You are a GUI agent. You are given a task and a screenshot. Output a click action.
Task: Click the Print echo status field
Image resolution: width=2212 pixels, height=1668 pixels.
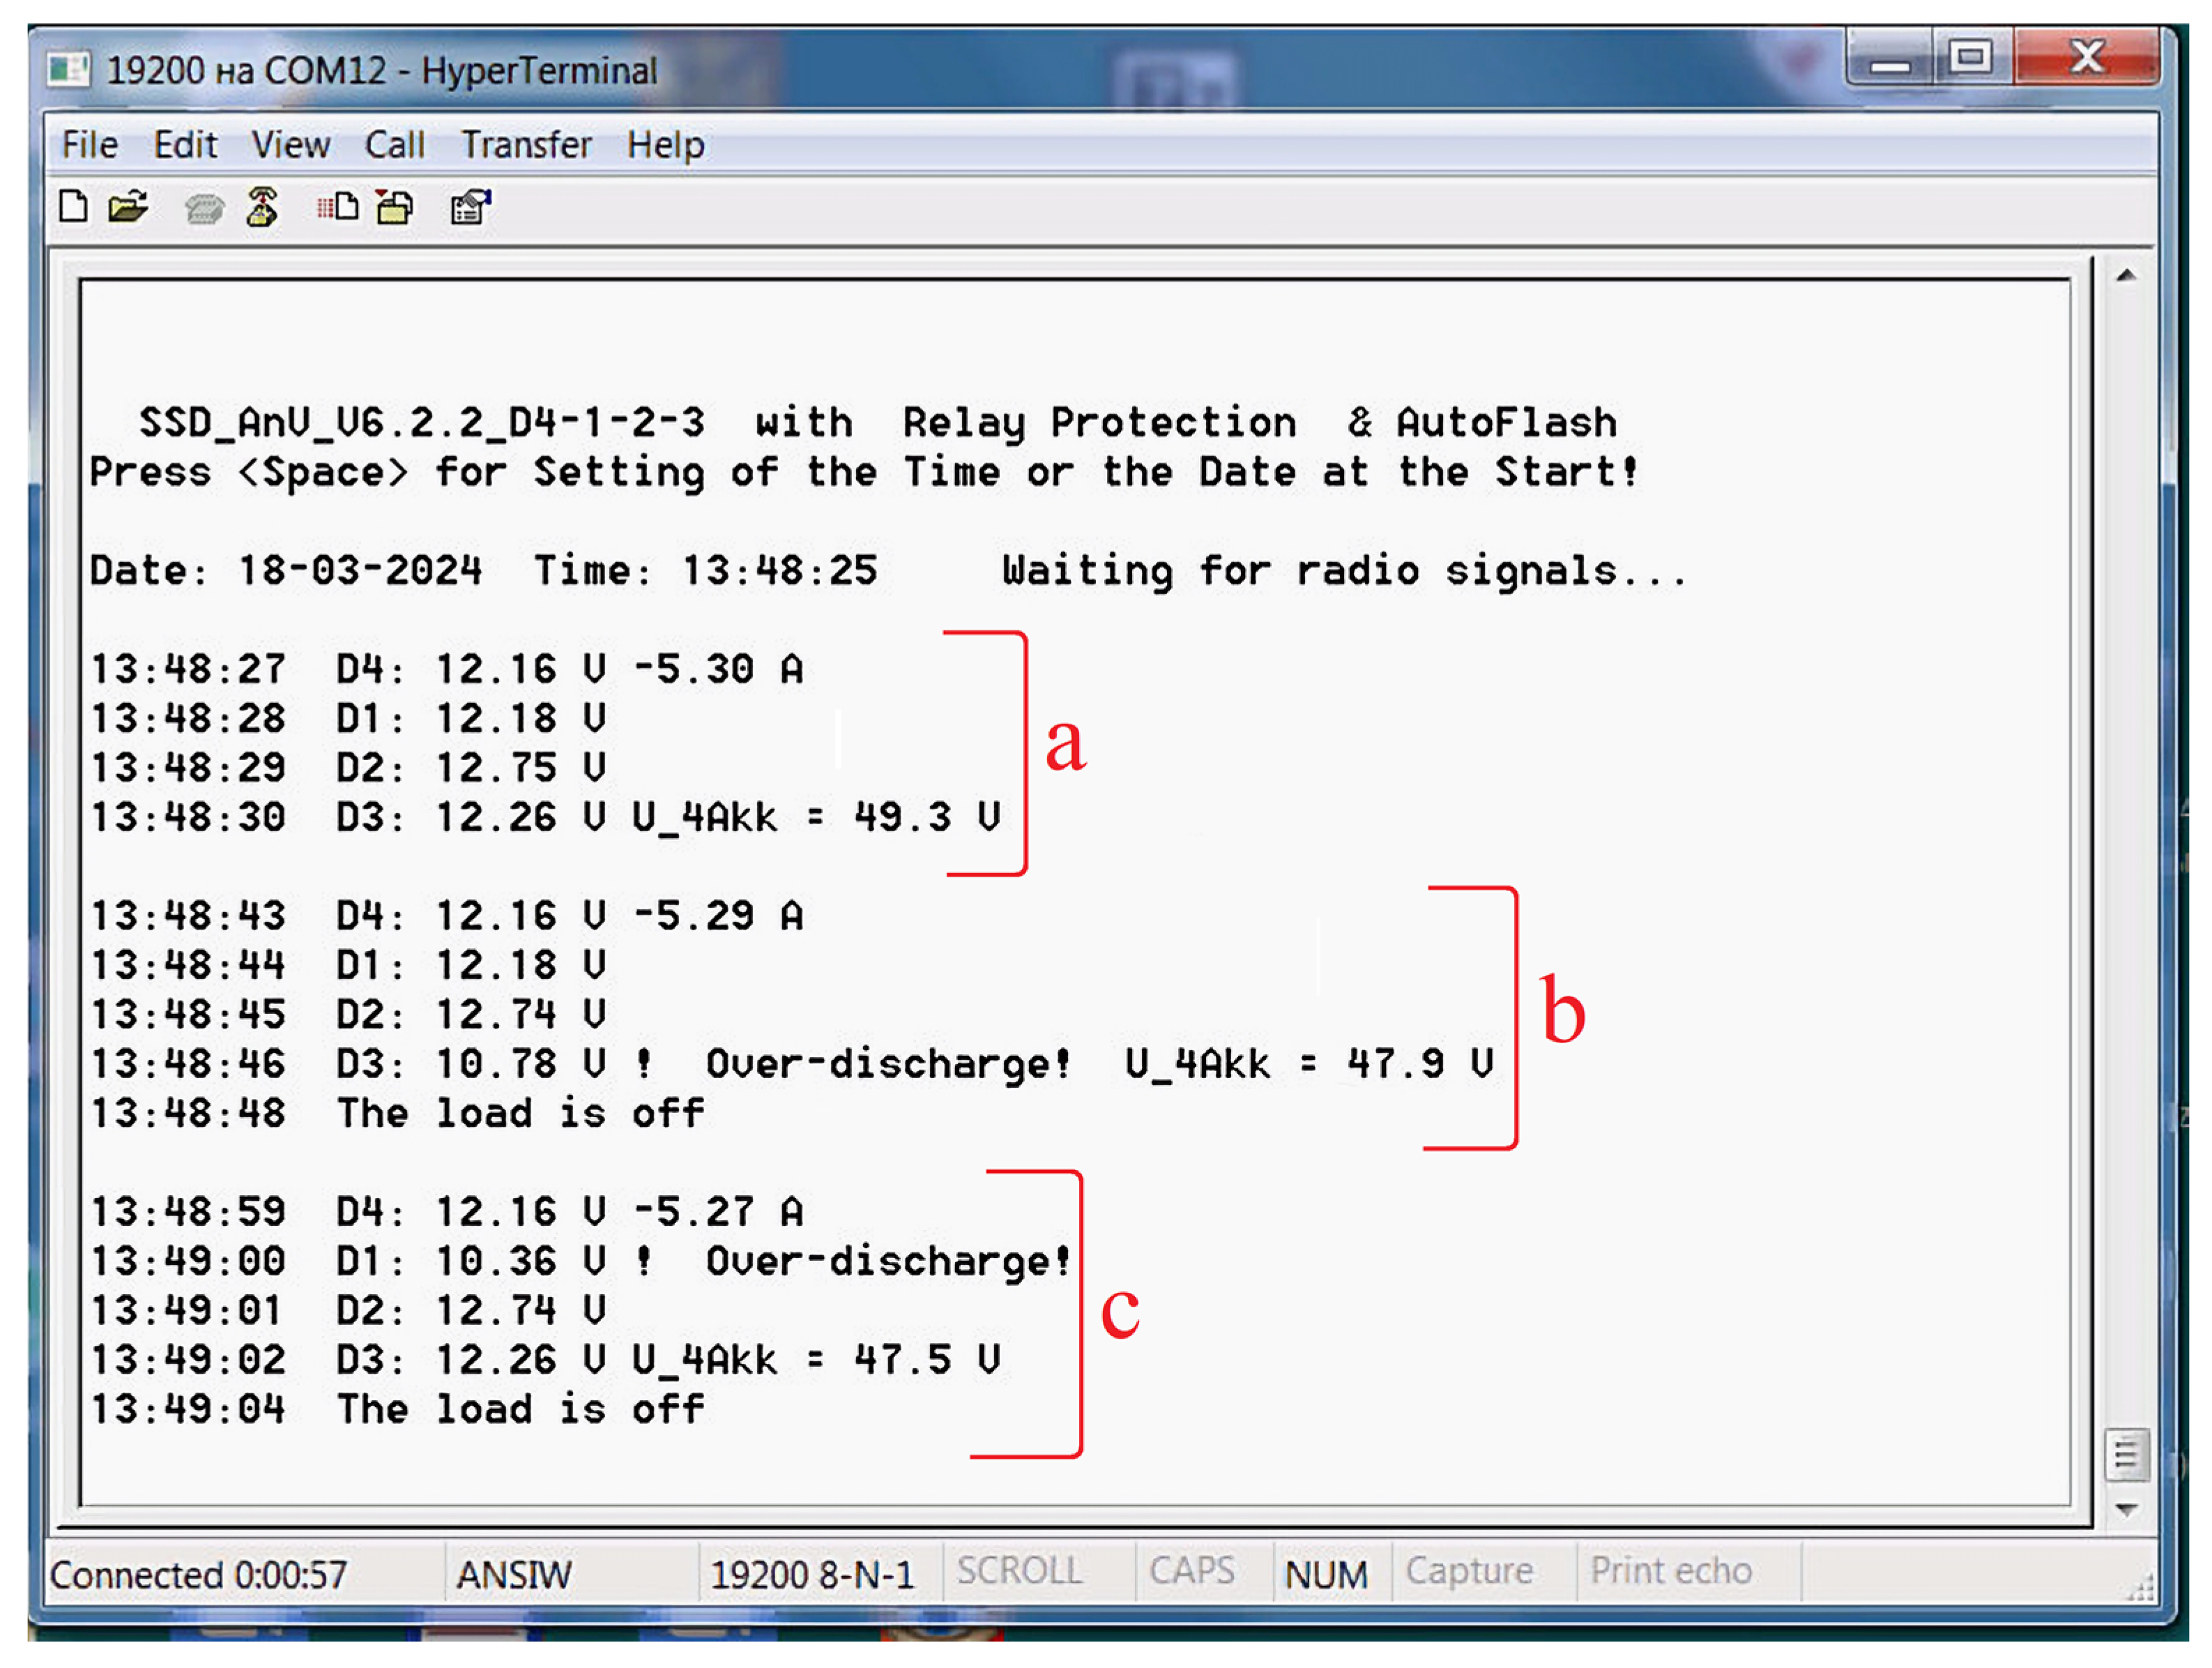1670,1571
